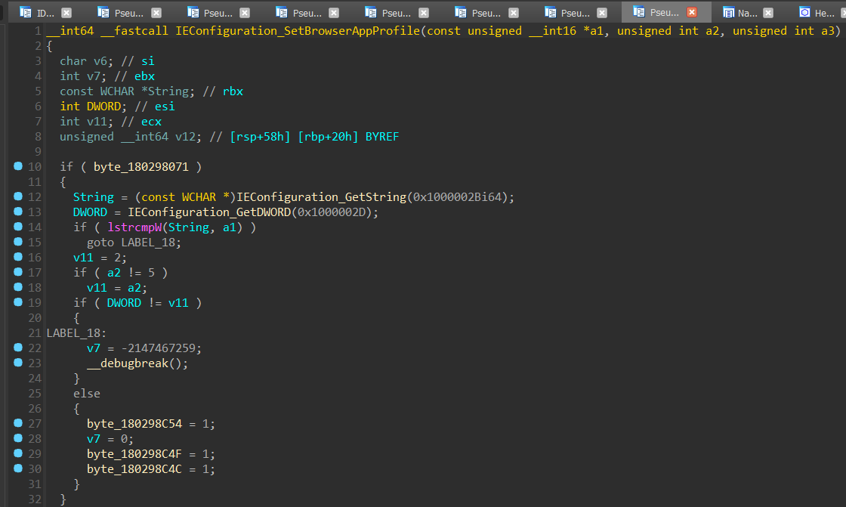
Task: Click the int v11 declaration on line 7
Action: pos(87,122)
